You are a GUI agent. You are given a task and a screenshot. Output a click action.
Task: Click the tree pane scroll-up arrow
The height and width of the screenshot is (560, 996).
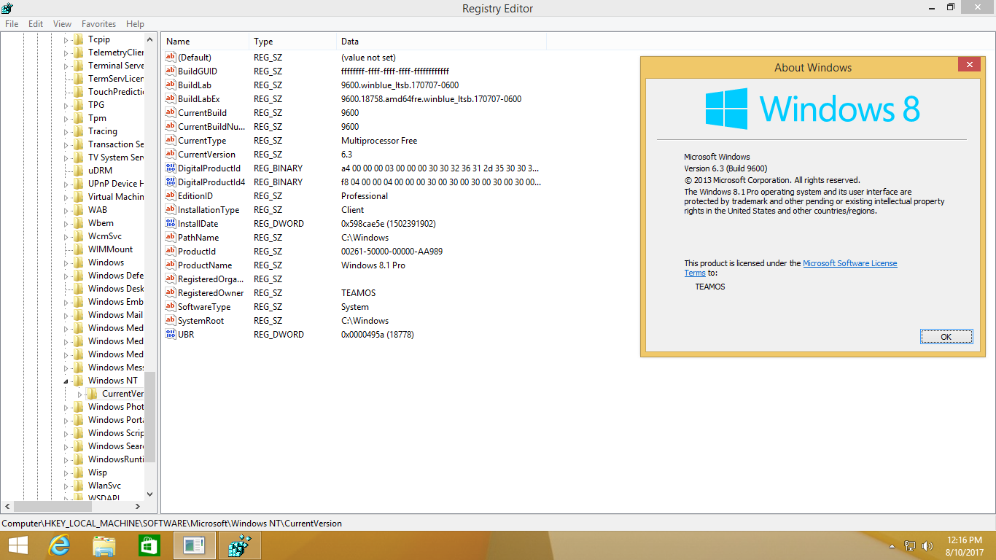pos(150,40)
